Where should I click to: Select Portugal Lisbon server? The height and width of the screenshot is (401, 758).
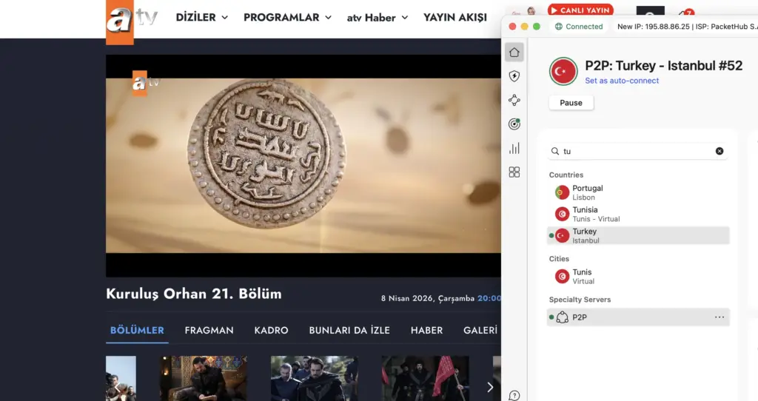tap(588, 192)
